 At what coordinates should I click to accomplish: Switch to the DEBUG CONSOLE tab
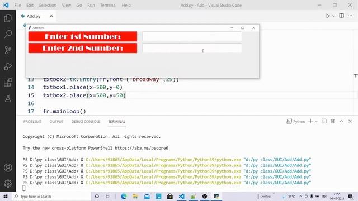pyautogui.click(x=86, y=122)
